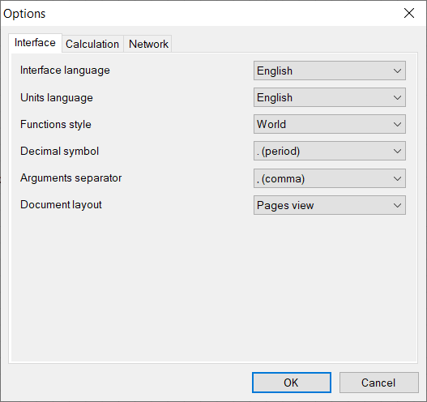The image size is (427, 402).
Task: Click the Document layout label
Action: [61, 205]
